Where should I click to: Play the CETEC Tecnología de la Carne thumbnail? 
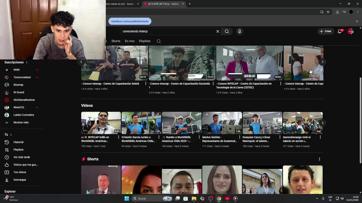click(249, 63)
